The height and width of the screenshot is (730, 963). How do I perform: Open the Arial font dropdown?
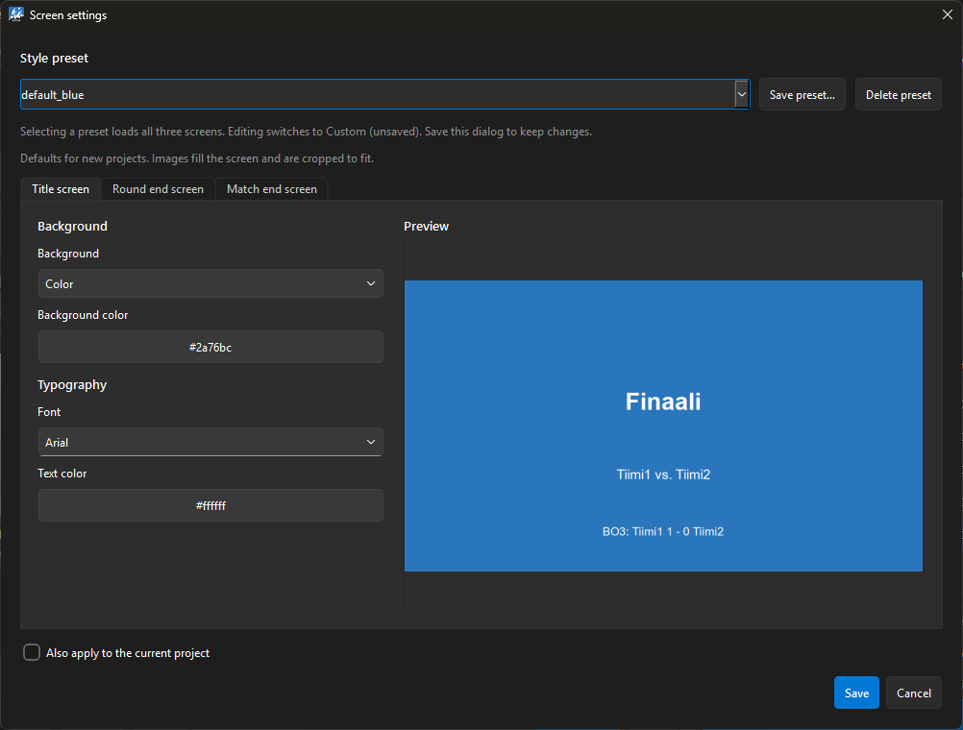(210, 442)
